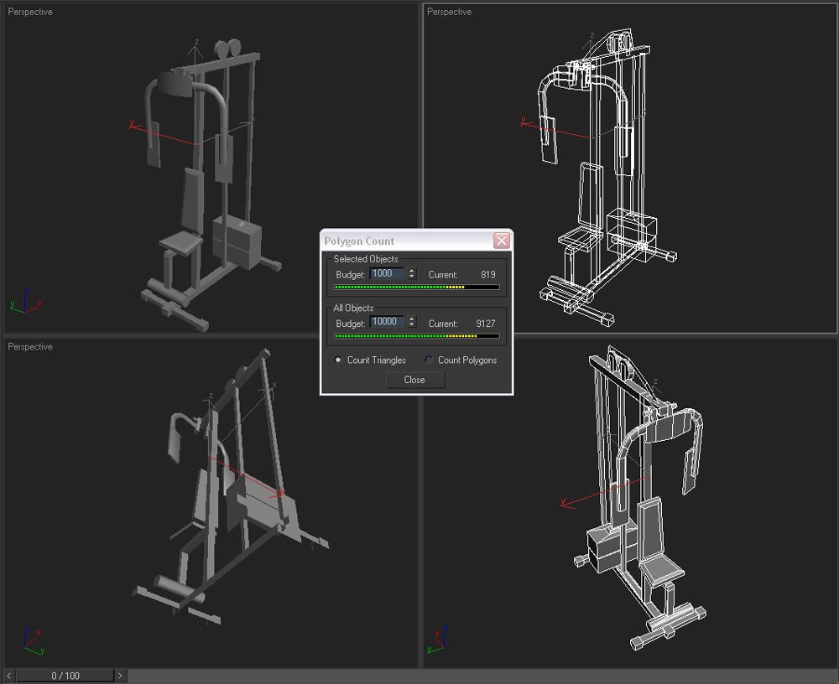The width and height of the screenshot is (839, 684).
Task: Close the Polygon Count dialog via X
Action: [x=502, y=241]
